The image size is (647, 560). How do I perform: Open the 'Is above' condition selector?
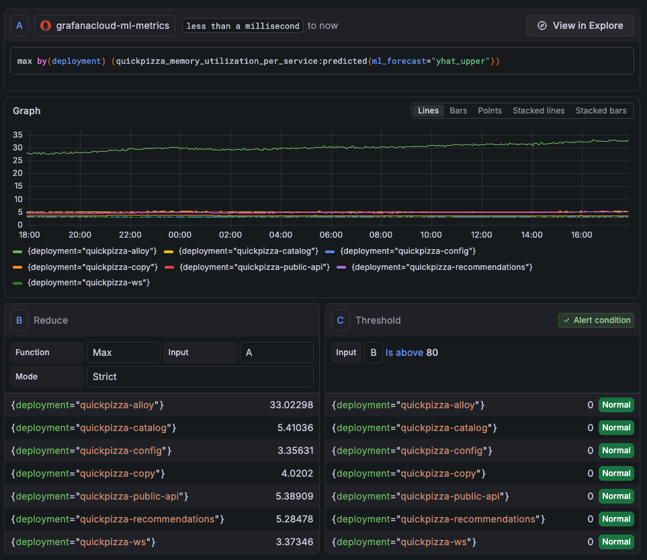click(x=404, y=353)
